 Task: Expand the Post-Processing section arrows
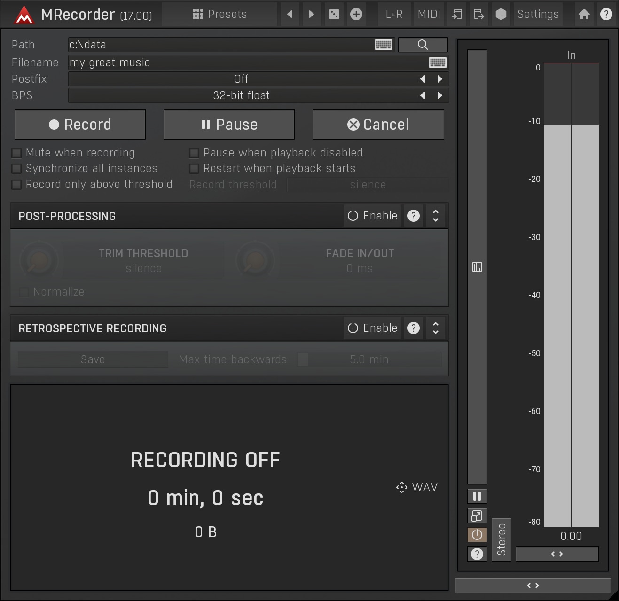pyautogui.click(x=436, y=216)
